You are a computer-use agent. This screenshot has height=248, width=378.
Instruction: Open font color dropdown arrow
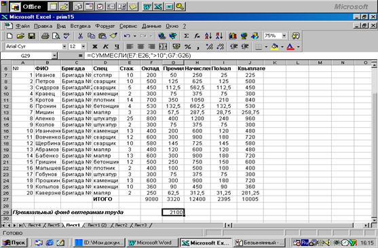click(x=298, y=47)
